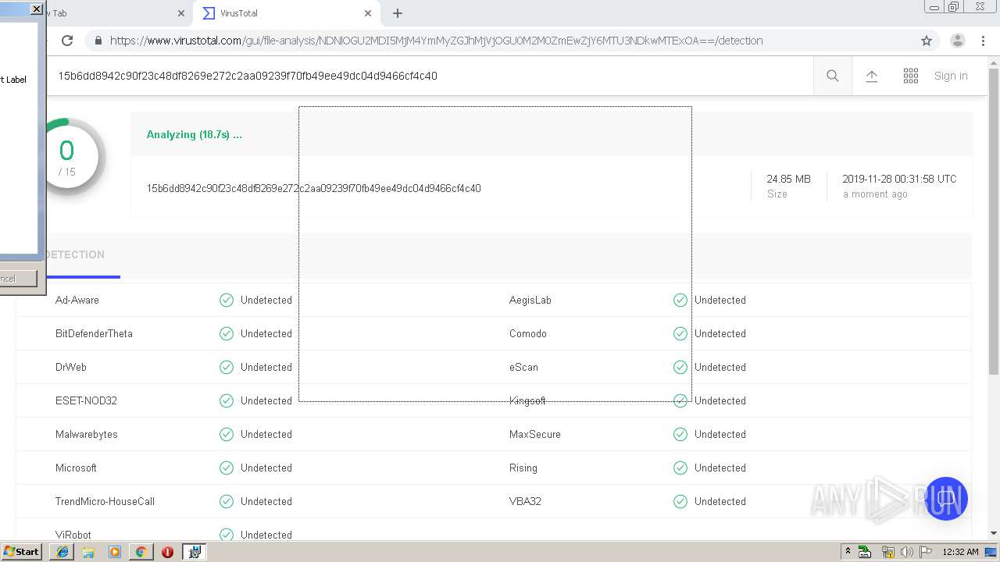This screenshot has width=1000, height=562.
Task: Click the AegisLab undetected check icon
Action: click(x=680, y=300)
